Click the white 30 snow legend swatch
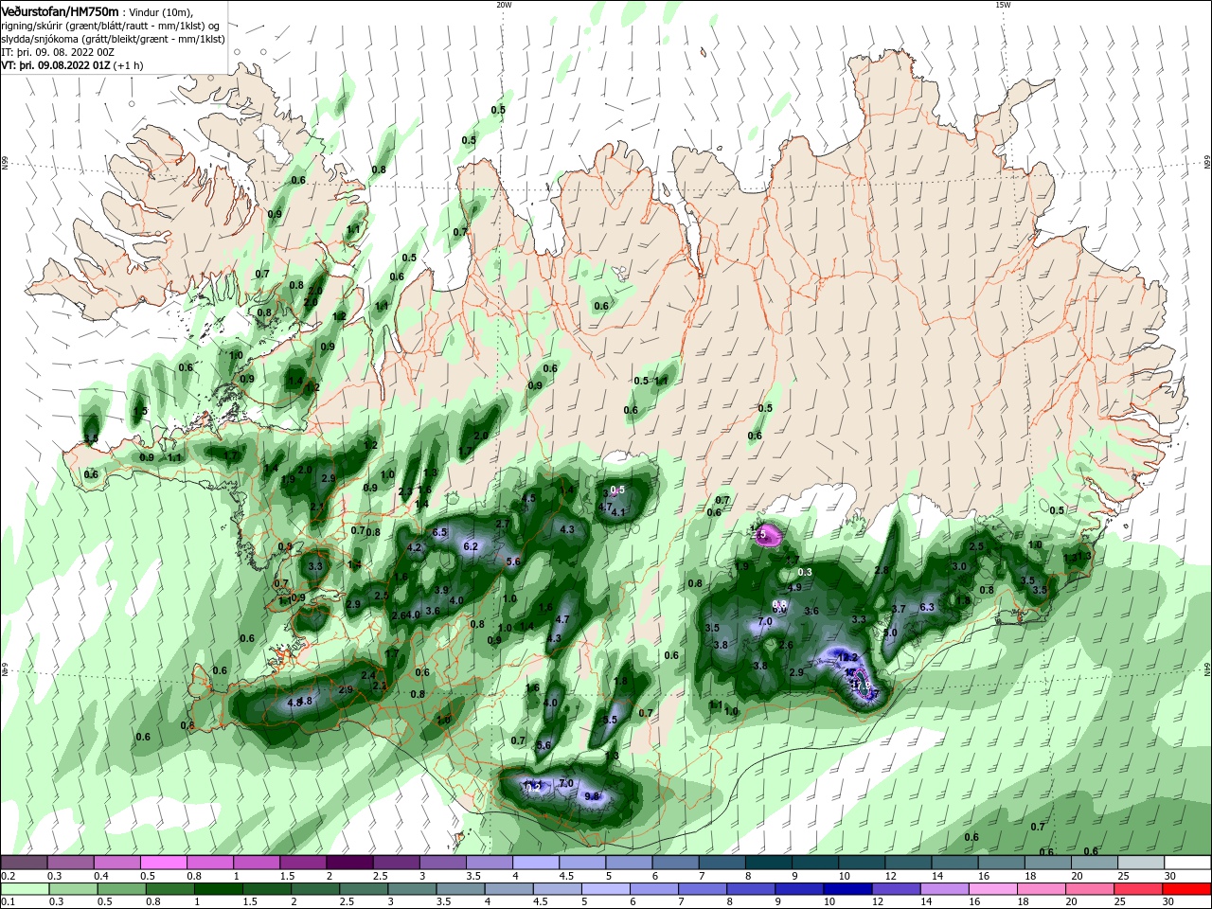This screenshot has height=909, width=1212. point(1188,863)
